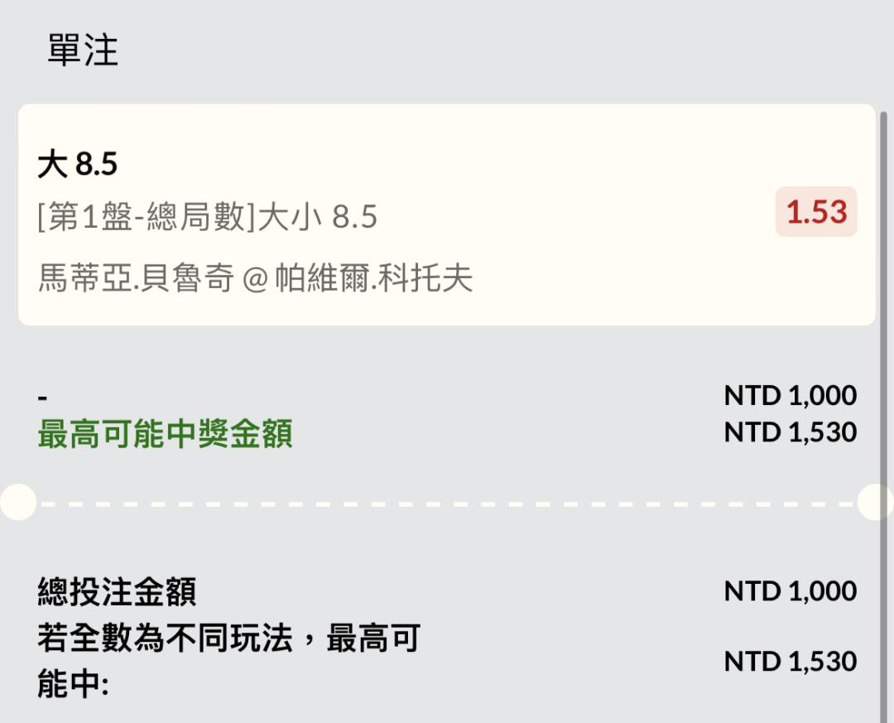Image resolution: width=894 pixels, height=723 pixels.
Task: Click the dashed ticket divider line
Action: pyautogui.click(x=447, y=504)
